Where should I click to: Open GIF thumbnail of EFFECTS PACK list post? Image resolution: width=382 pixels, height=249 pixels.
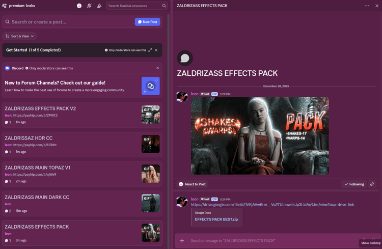pyautogui.click(x=151, y=233)
